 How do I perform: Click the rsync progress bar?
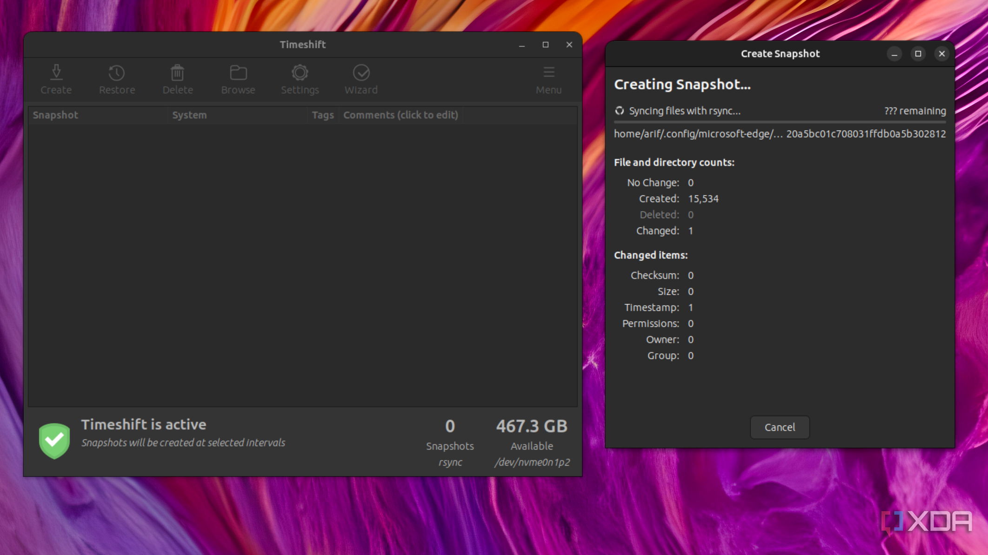click(780, 122)
